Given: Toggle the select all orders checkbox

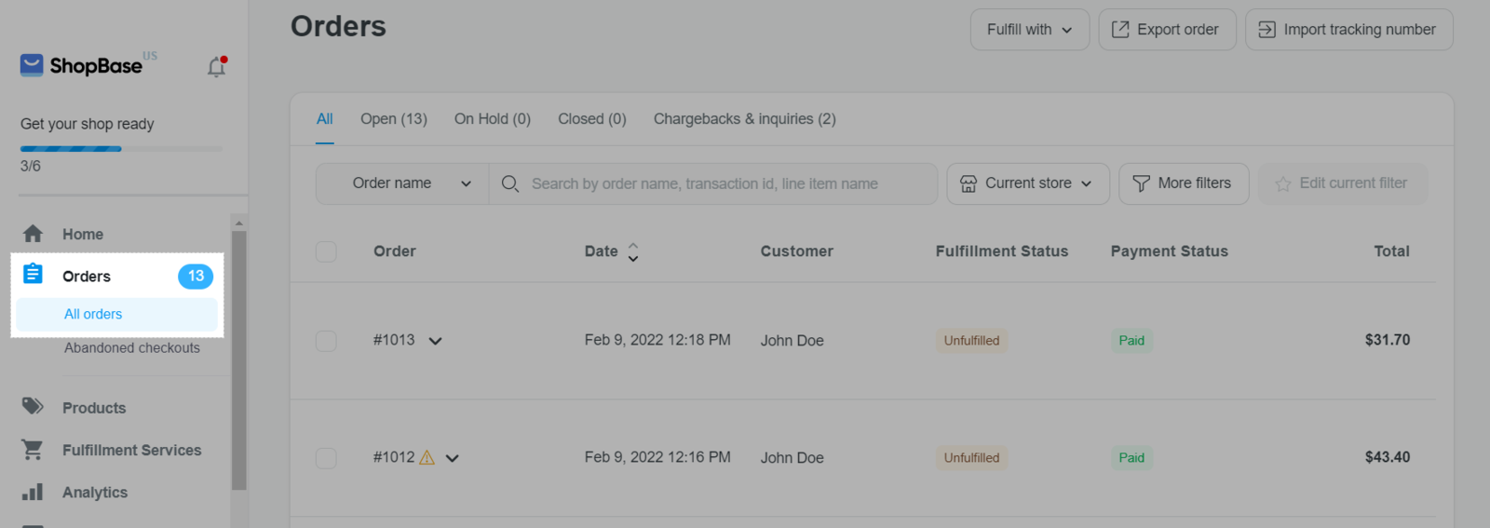Looking at the screenshot, I should 326,251.
